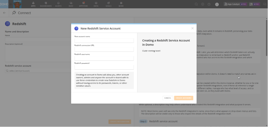Open Data in top navigation

[96, 4]
